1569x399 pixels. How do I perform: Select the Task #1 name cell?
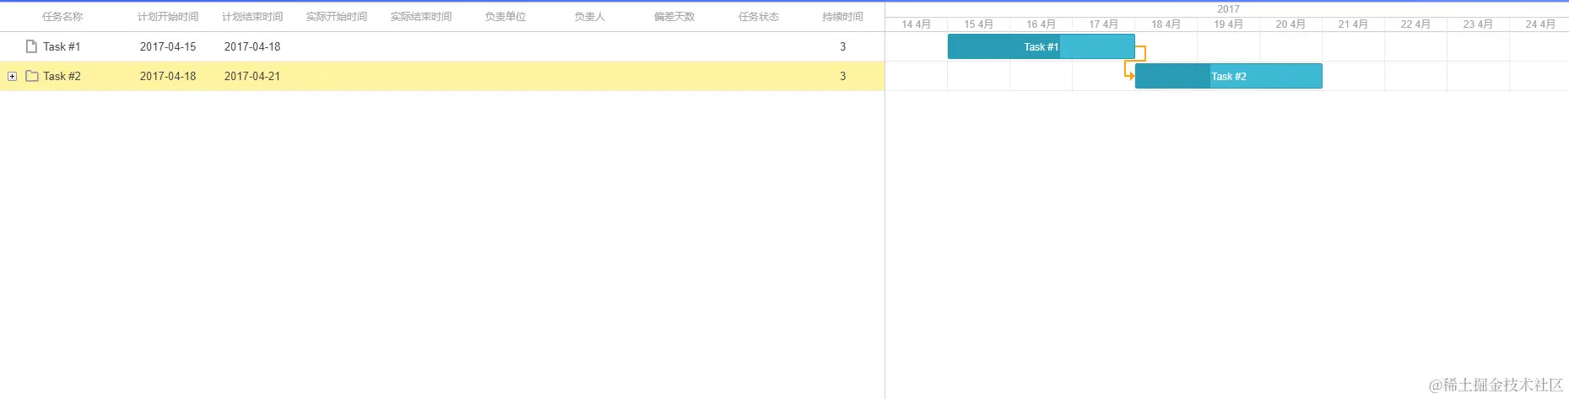pos(62,46)
